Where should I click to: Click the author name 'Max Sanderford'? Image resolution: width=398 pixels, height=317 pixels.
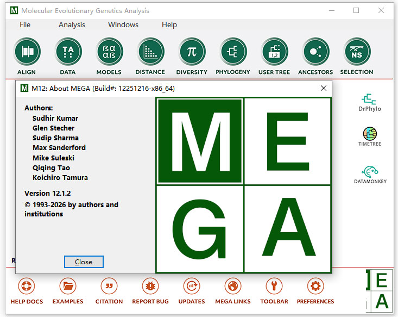59,147
